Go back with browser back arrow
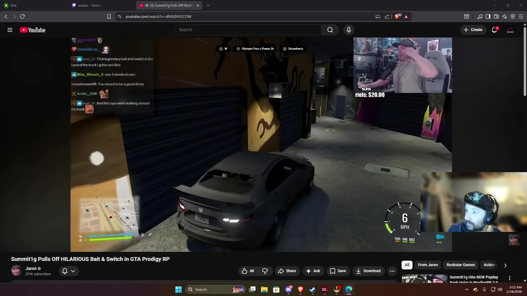527x296 pixels. pyautogui.click(x=6, y=16)
